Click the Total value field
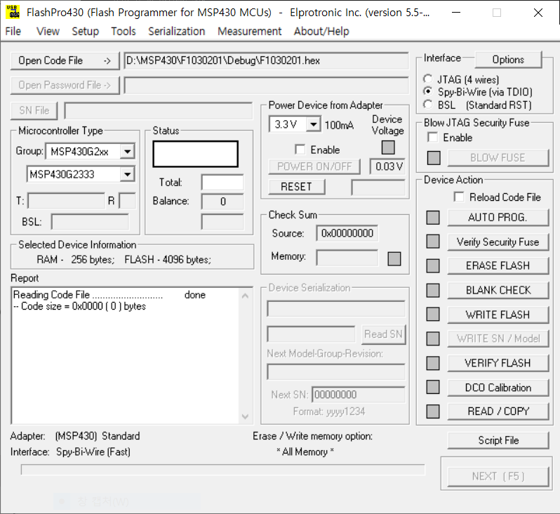 [x=222, y=183]
